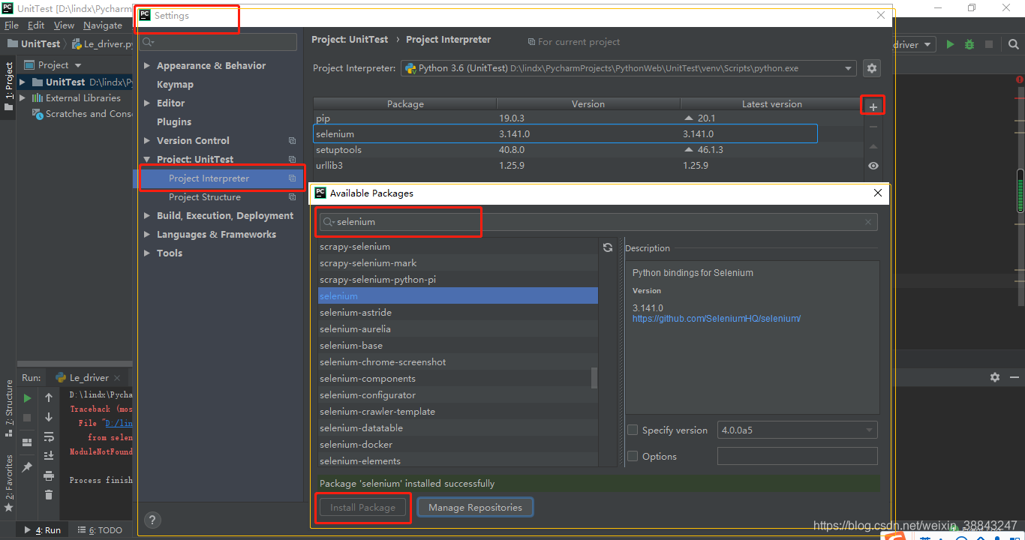The width and height of the screenshot is (1025, 540).
Task: Click the pin tab icon in Run panel
Action: [28, 466]
